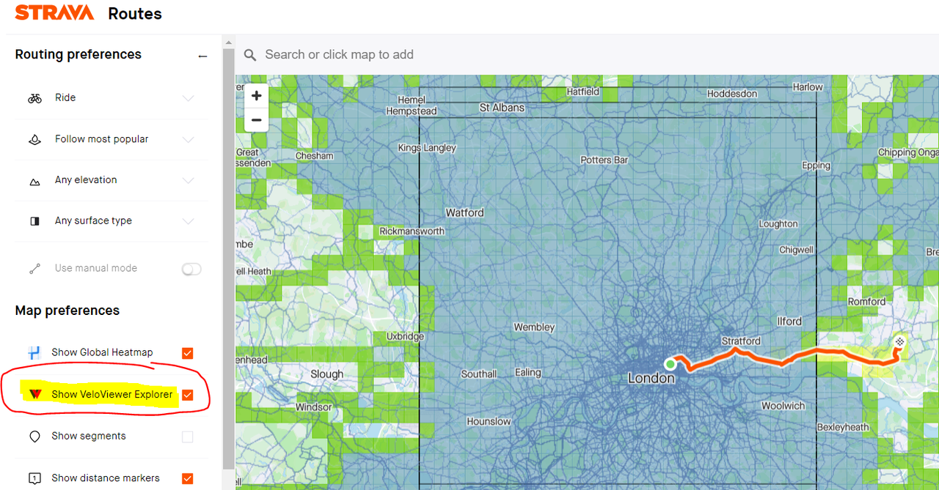The width and height of the screenshot is (939, 490).
Task: Uncheck Show VeloViewer Explorer checkbox
Action: (x=188, y=396)
